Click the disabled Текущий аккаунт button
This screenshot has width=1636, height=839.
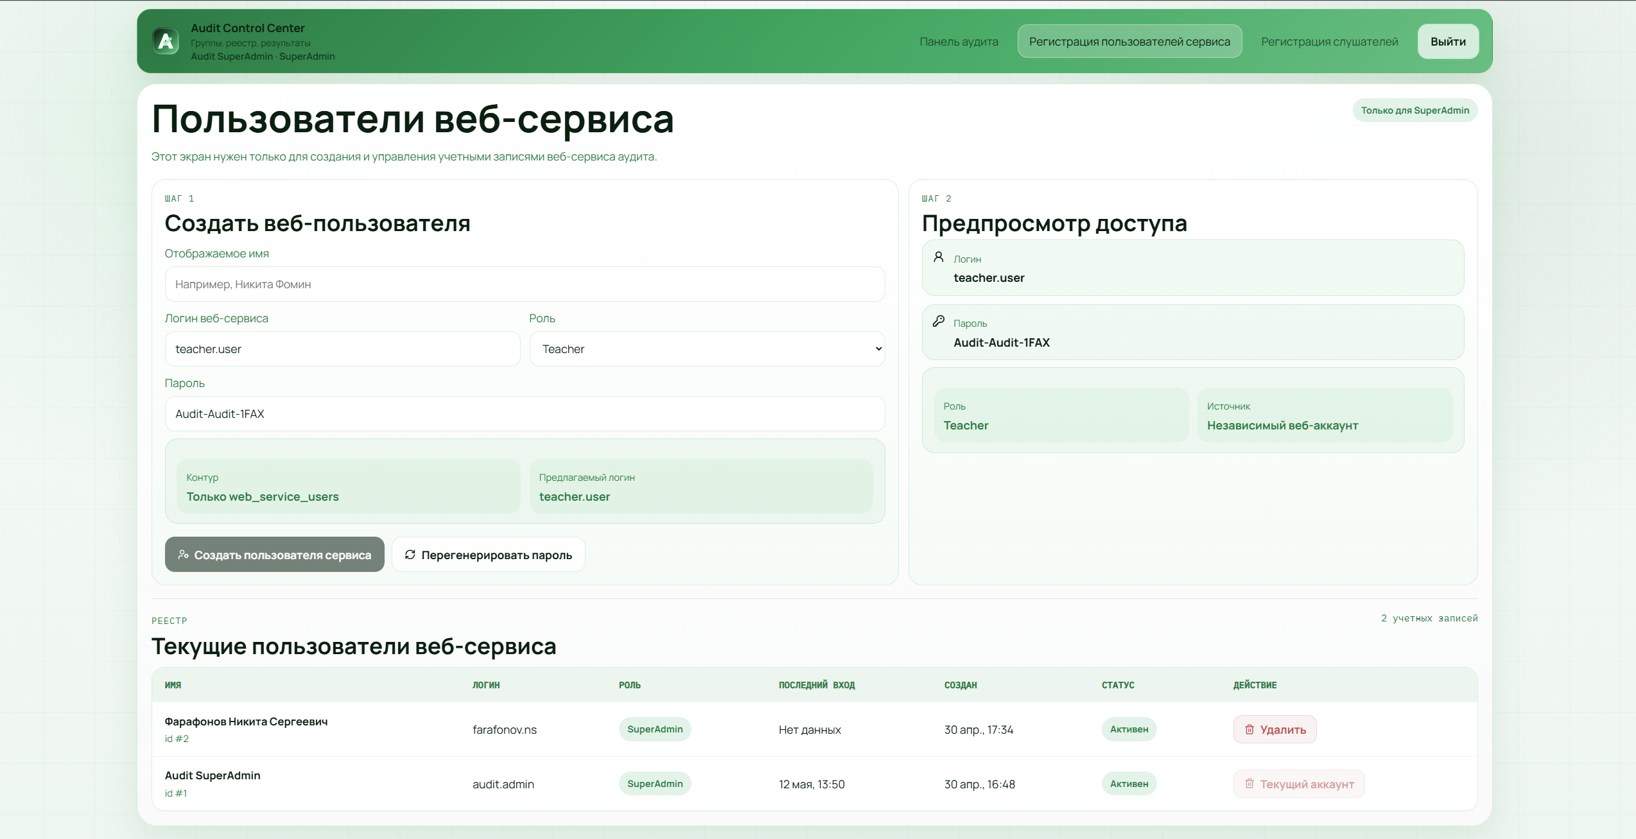[x=1299, y=784]
